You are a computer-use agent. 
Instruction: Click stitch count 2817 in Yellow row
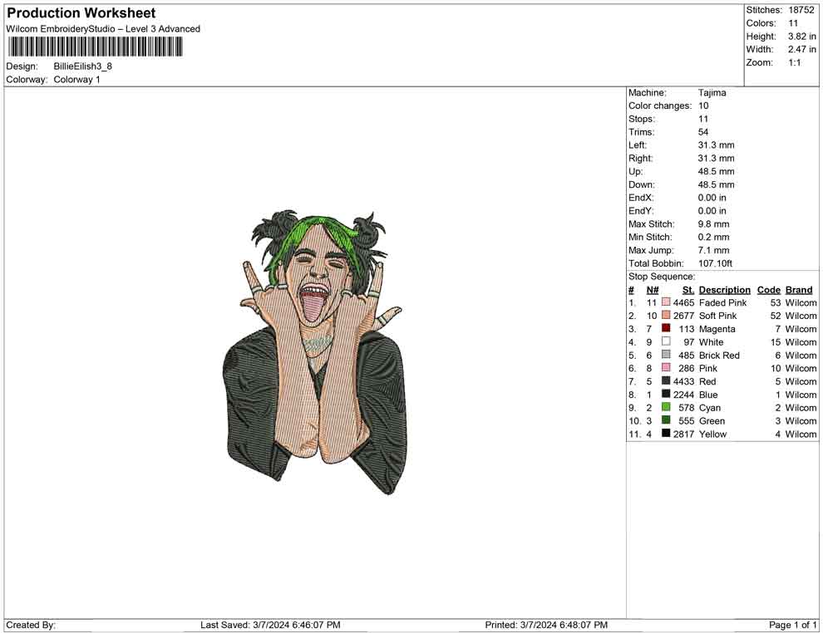pos(683,434)
